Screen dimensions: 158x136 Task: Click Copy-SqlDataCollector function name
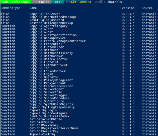(48, 59)
